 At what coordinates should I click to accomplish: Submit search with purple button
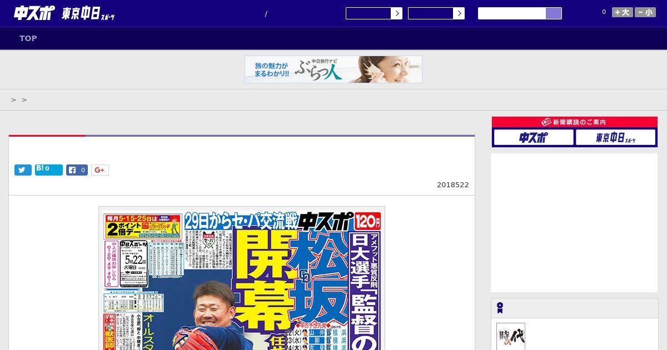pyautogui.click(x=554, y=13)
